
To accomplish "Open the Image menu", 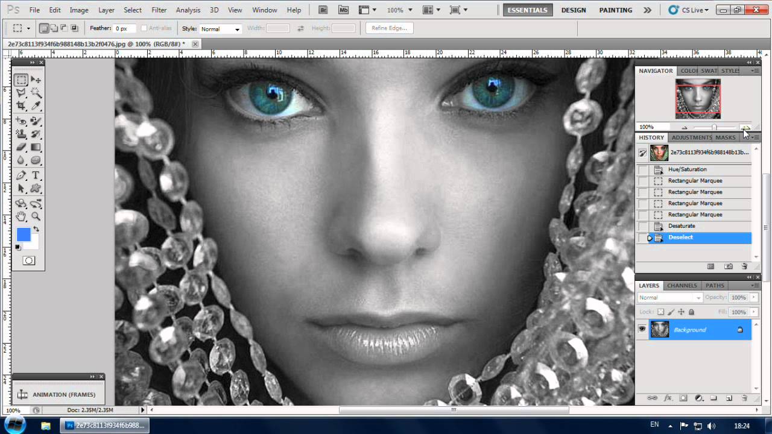I will click(x=79, y=10).
